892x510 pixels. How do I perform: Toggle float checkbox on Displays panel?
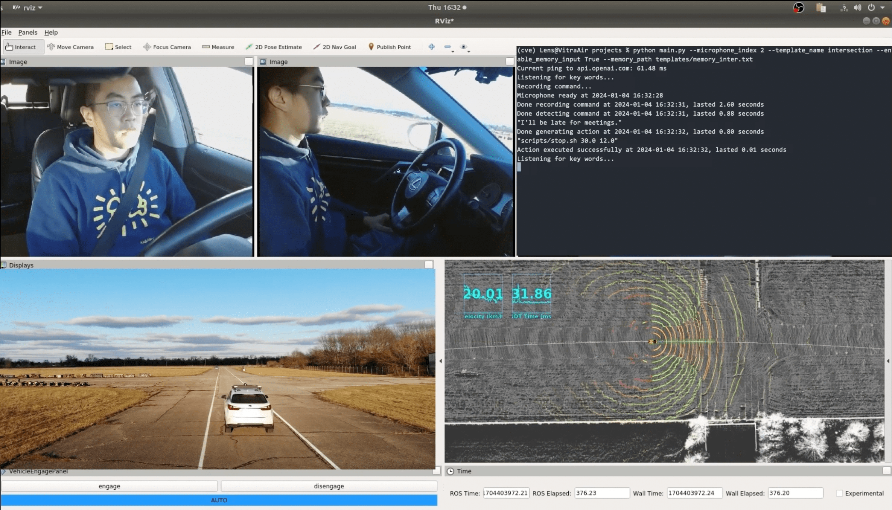(428, 265)
